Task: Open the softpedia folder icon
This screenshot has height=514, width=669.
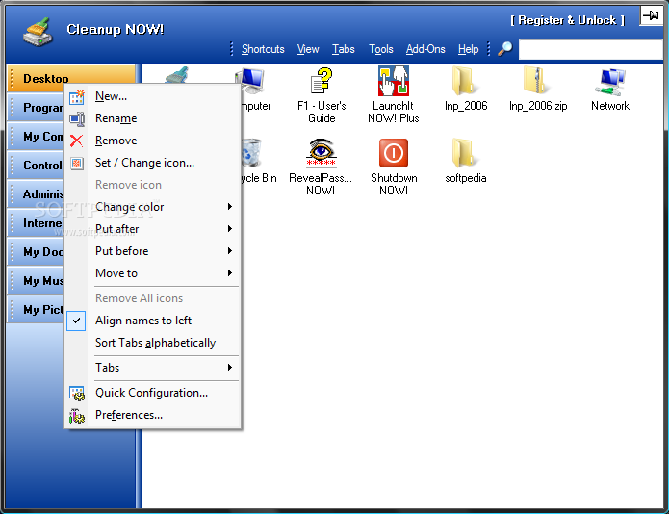Action: pos(465,153)
